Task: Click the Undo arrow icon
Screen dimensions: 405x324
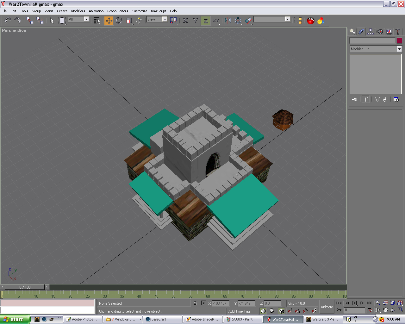Action: tap(8, 21)
